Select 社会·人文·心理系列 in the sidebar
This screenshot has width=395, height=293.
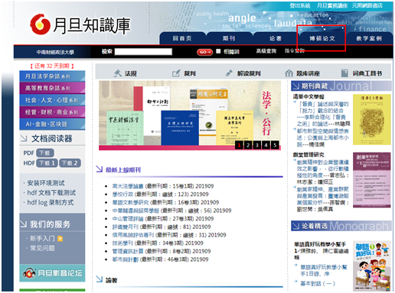point(52,100)
